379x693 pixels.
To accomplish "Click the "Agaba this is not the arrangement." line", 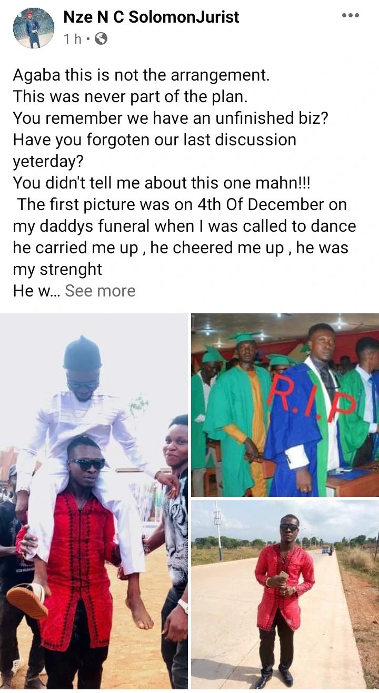I will click(141, 75).
